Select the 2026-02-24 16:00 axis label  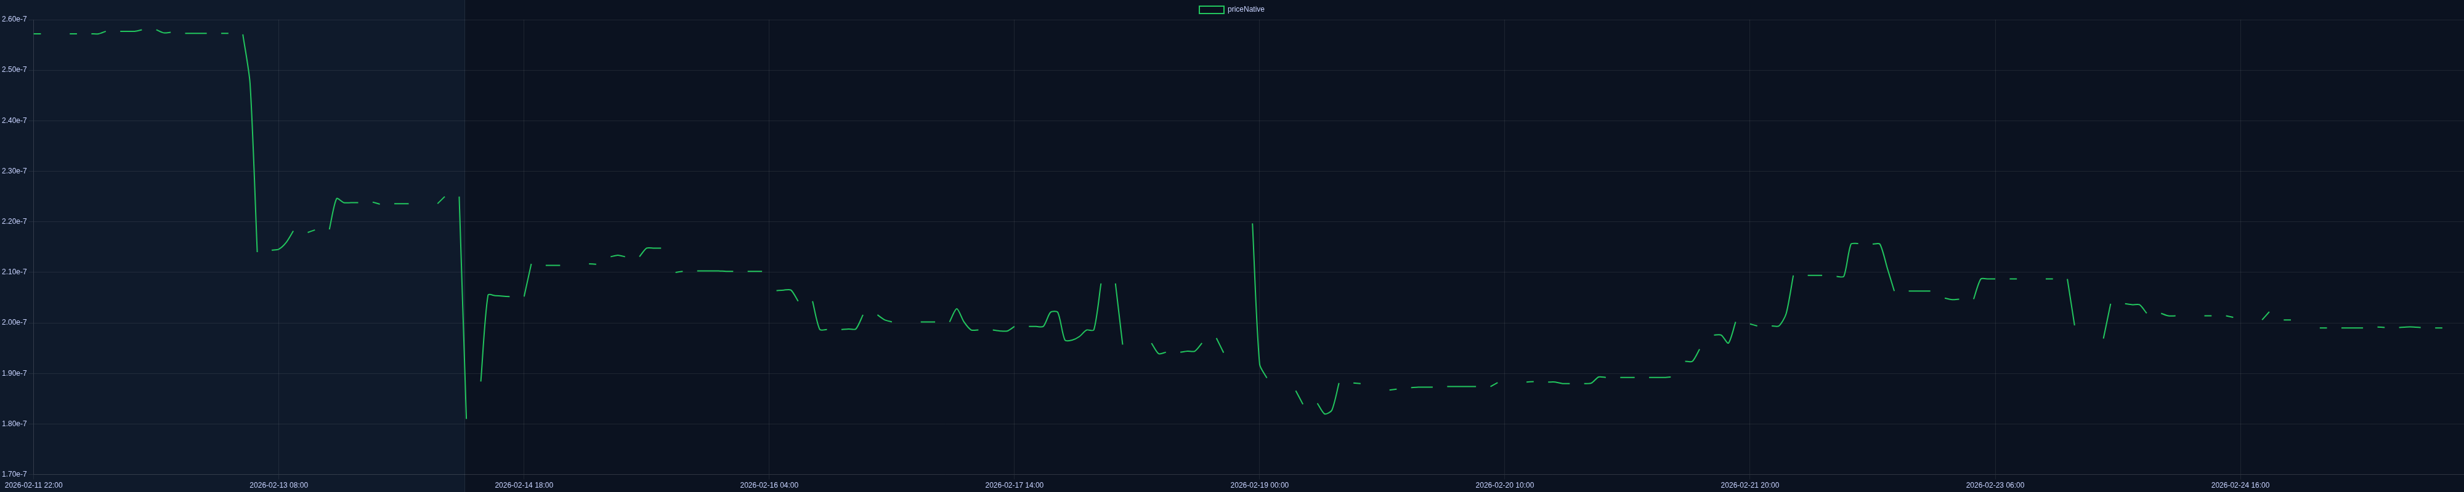point(2240,485)
